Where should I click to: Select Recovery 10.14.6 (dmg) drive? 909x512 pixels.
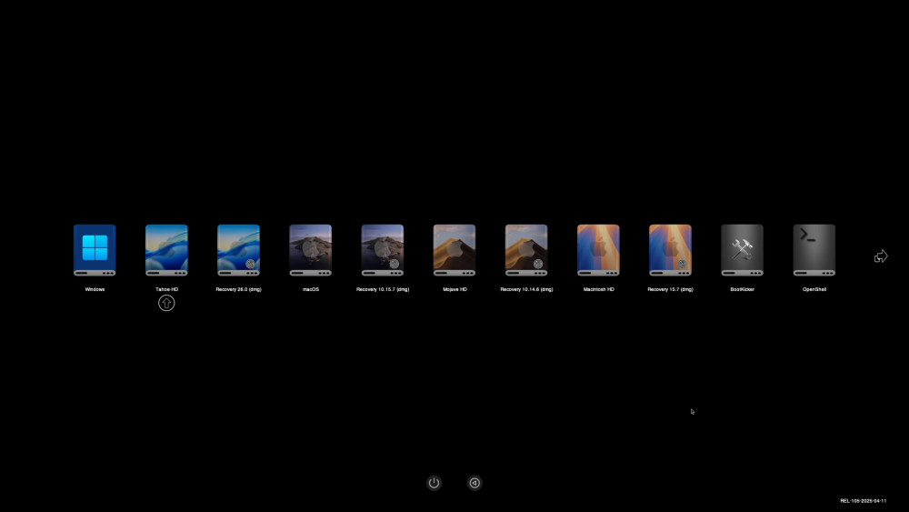pos(525,250)
